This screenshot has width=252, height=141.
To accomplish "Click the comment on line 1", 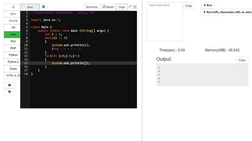I will (x=65, y=13).
